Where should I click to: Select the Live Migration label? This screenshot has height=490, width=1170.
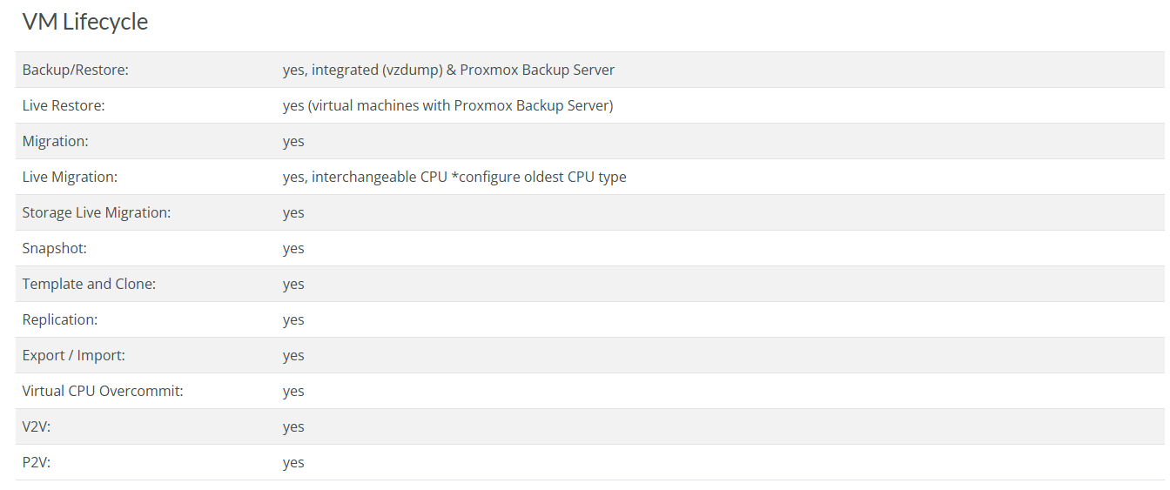[70, 177]
